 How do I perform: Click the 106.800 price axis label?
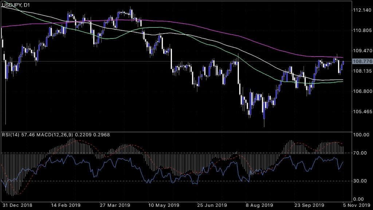click(x=362, y=91)
